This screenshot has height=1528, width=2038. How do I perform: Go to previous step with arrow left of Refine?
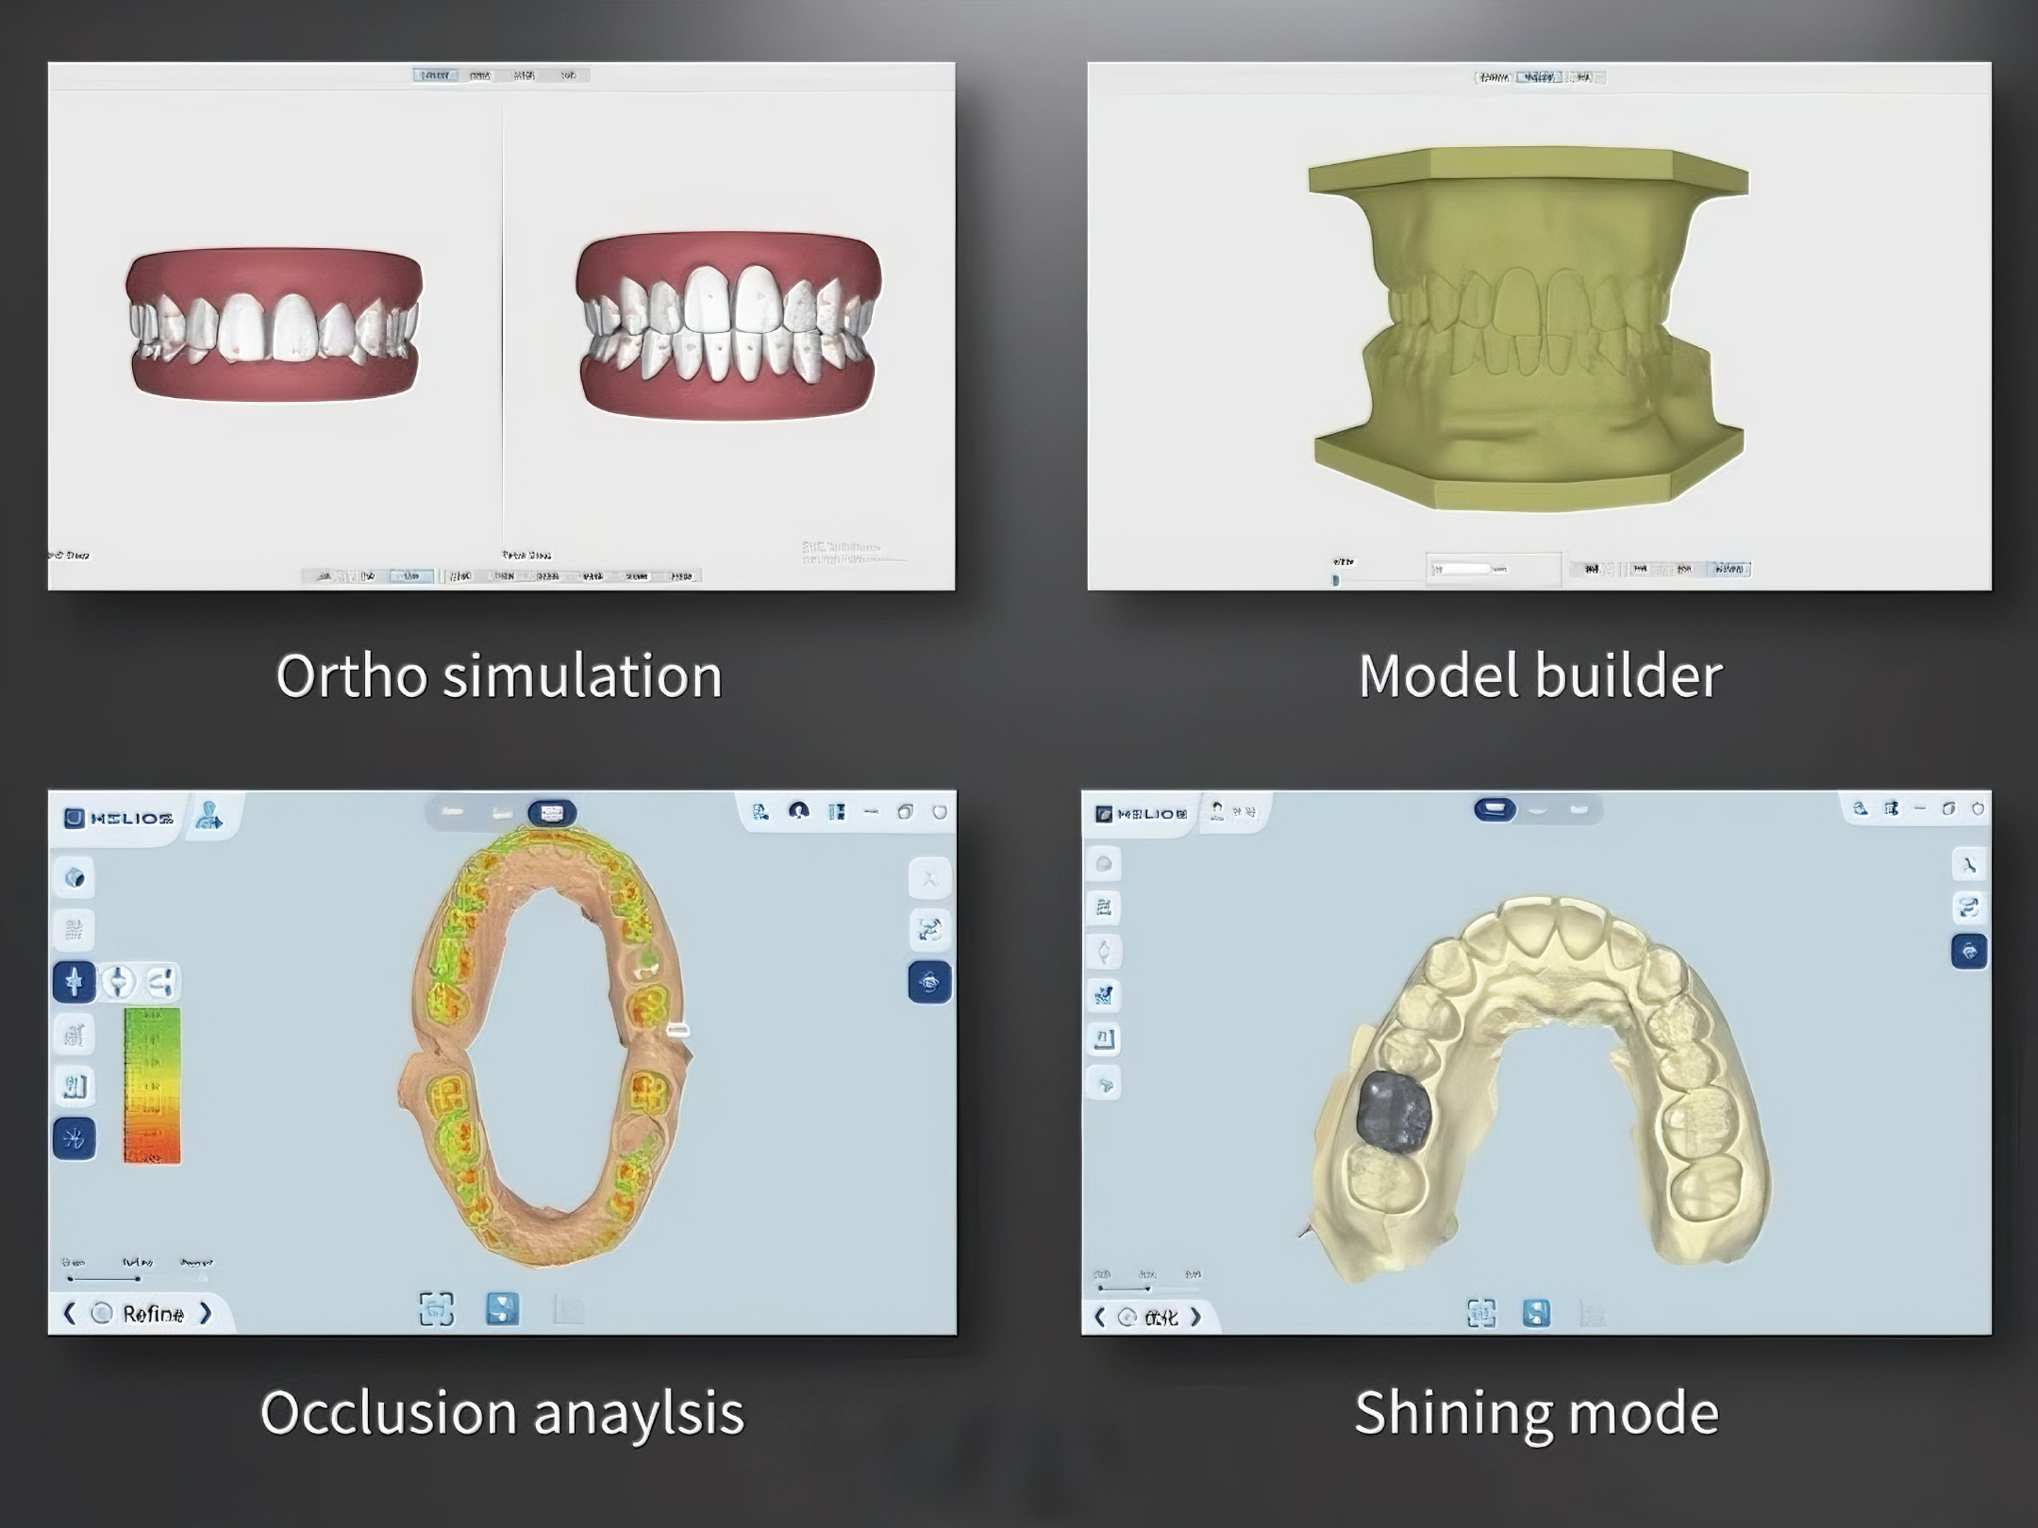click(x=69, y=1313)
